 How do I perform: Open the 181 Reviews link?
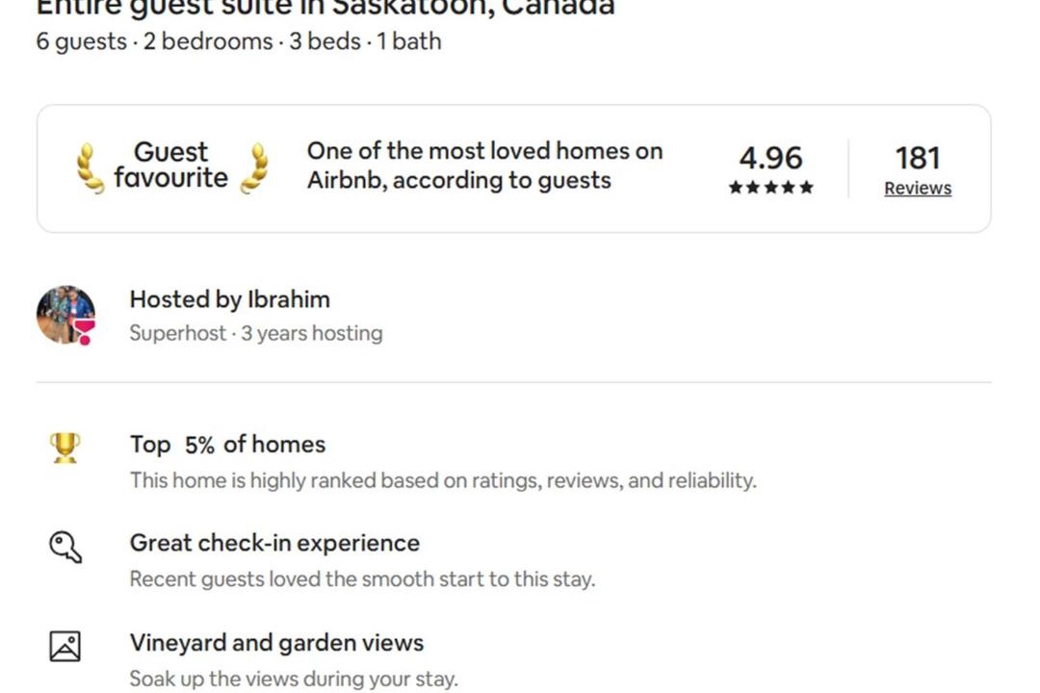(x=917, y=189)
